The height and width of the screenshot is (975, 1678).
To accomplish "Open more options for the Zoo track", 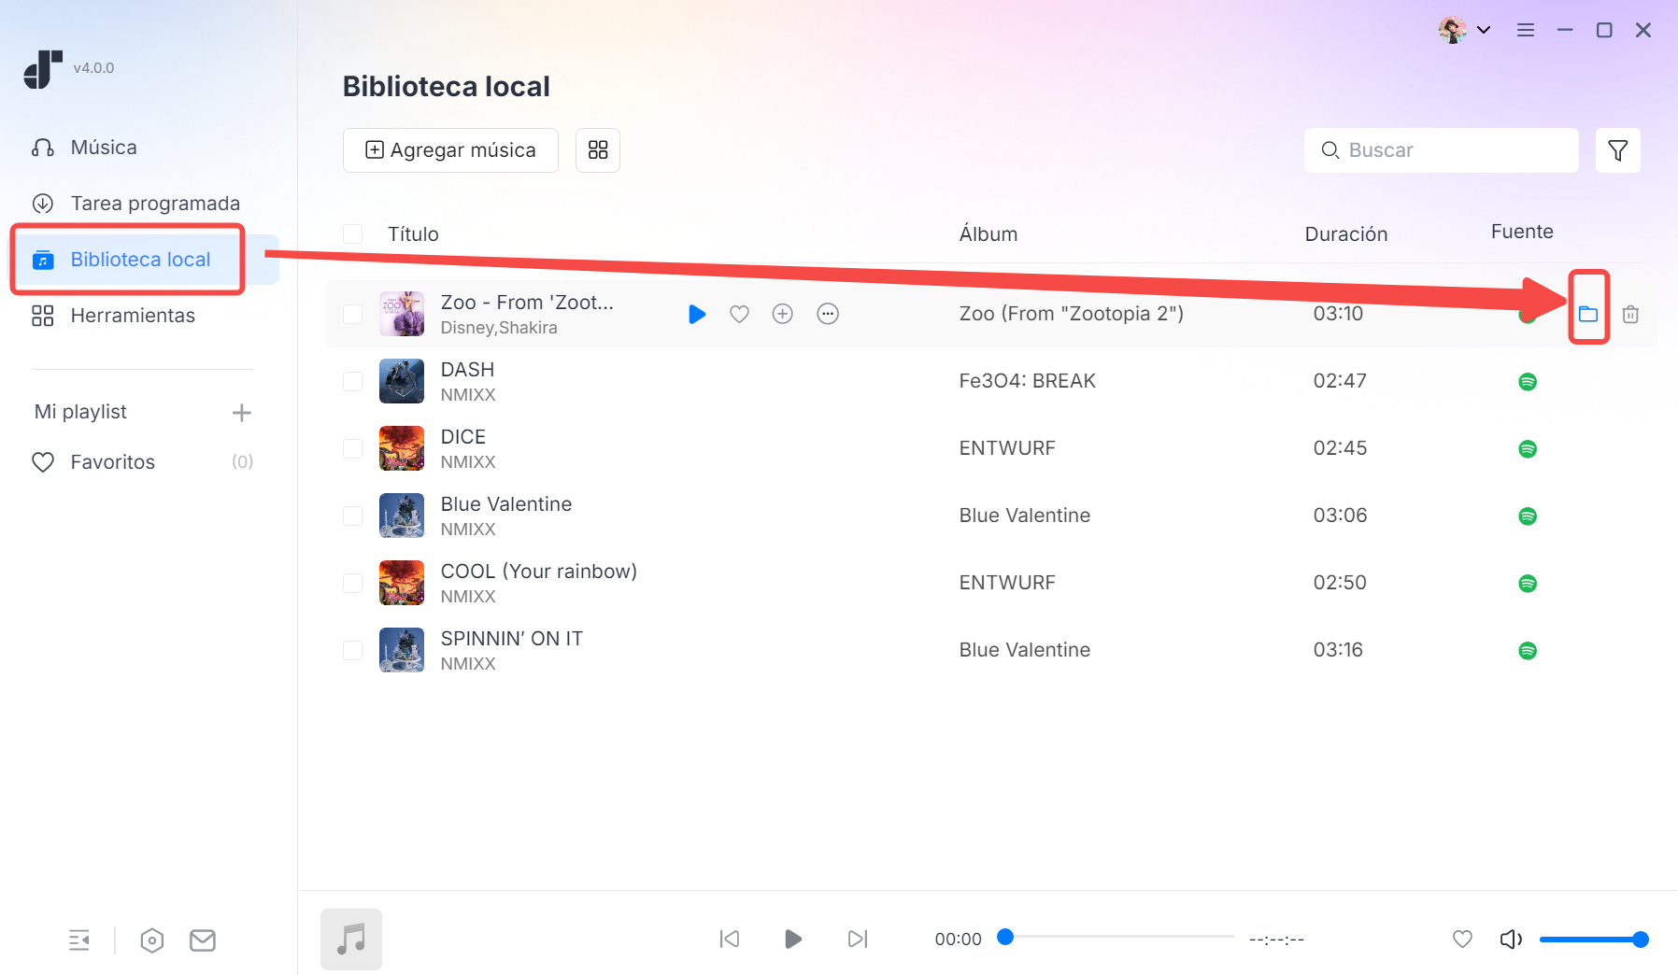I will [x=828, y=315].
